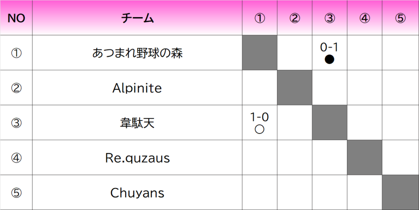The height and width of the screenshot is (210, 419).
Task: Select the Chuyans team cell
Action: (x=137, y=192)
